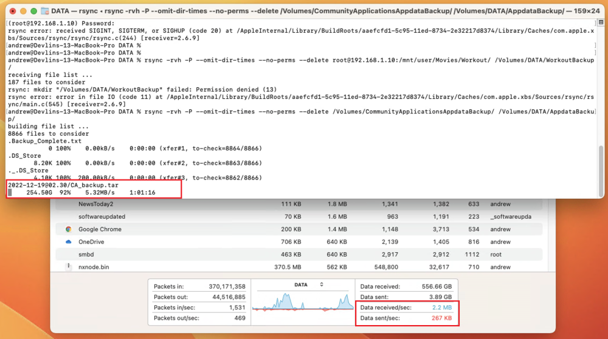Open the DATA graph type dropdown
Viewport: 608px width, 339px height.
click(x=309, y=284)
